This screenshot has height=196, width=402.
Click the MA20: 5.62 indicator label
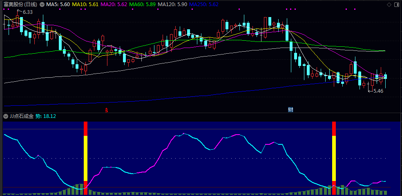[114, 4]
